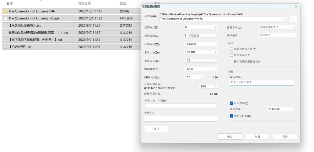This screenshot has height=152, width=314.
Task: Open memory usage dropdown showing 80%
Action: click(208, 86)
